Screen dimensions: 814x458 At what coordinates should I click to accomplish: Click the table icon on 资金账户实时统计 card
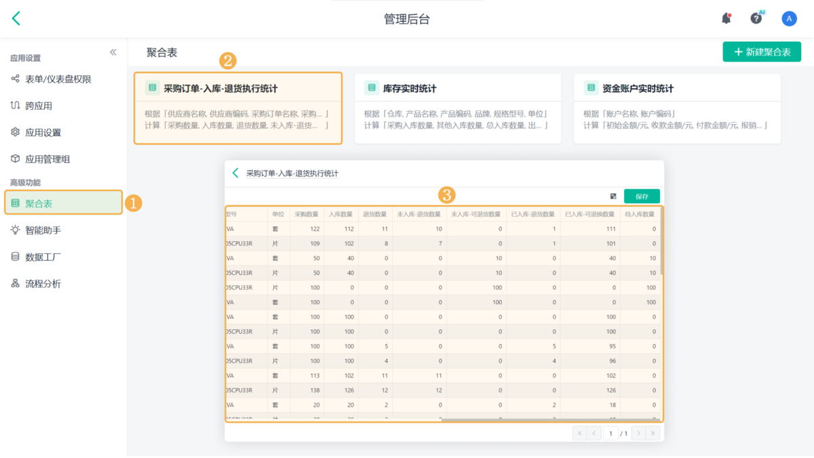click(x=592, y=88)
